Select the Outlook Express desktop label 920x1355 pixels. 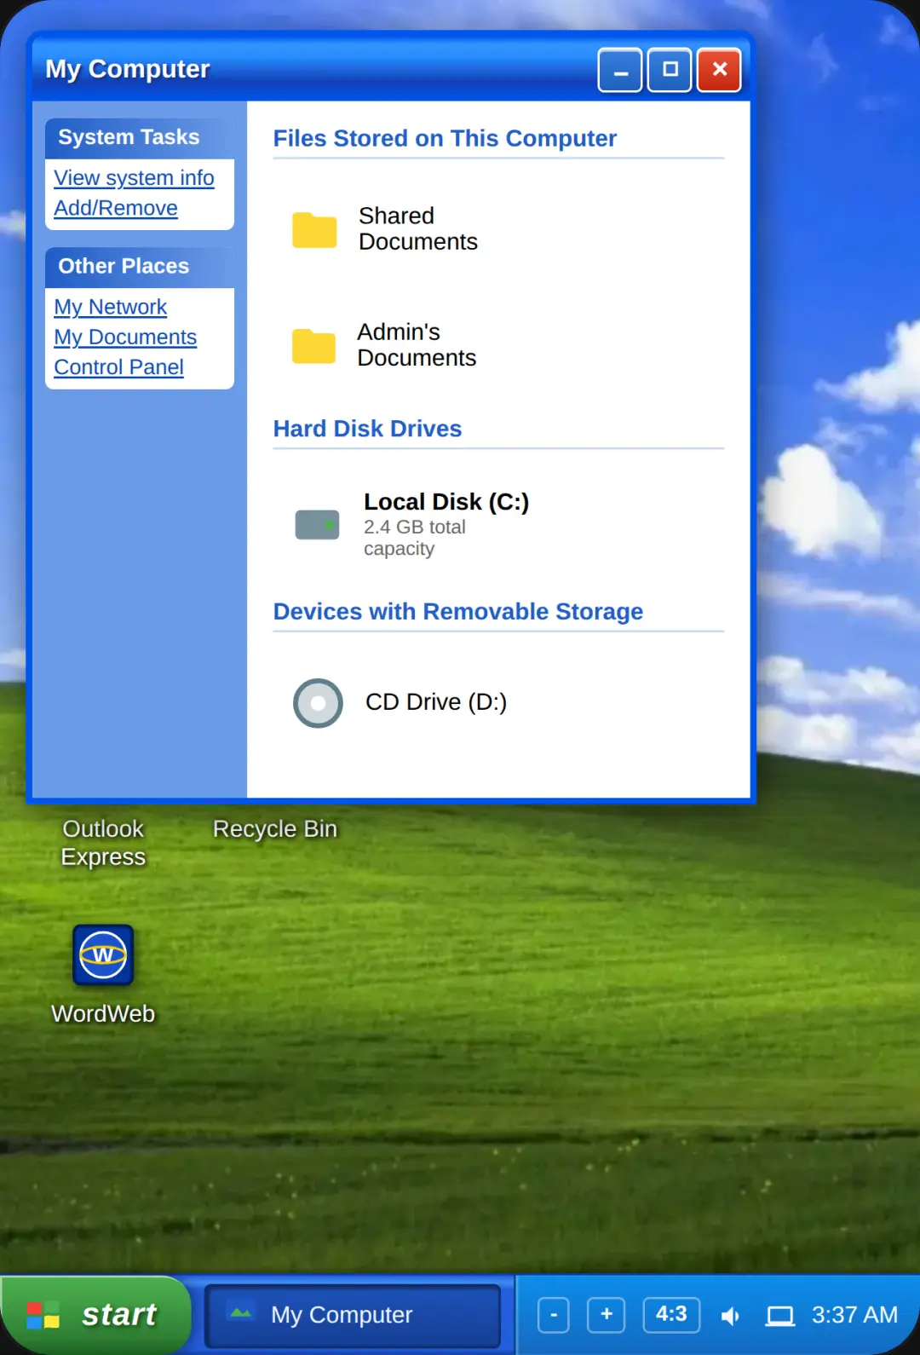tap(103, 843)
